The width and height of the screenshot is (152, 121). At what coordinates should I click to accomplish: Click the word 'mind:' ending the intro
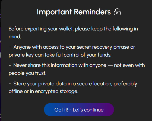coord(15,37)
